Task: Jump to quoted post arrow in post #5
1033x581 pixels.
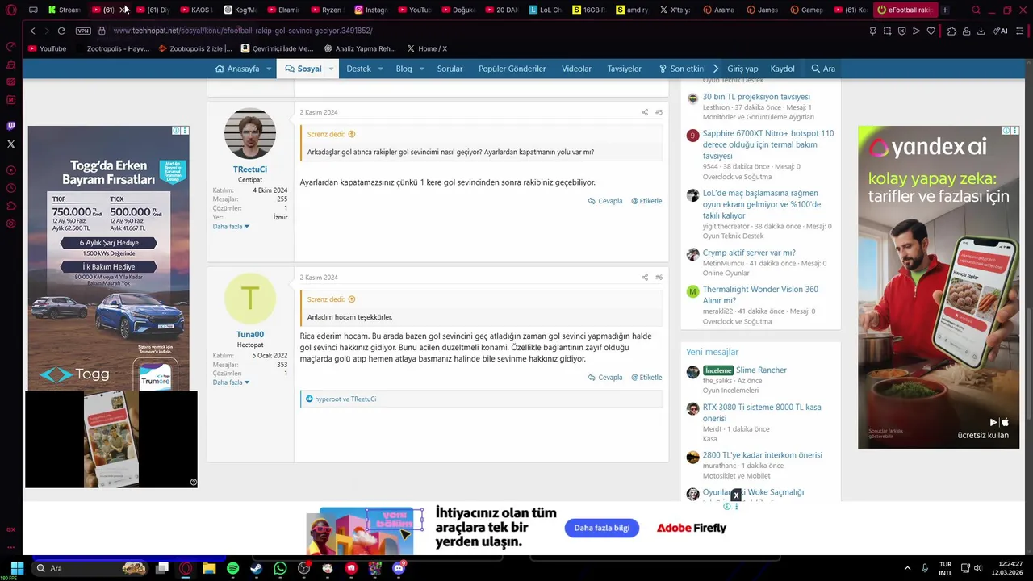Action: click(x=351, y=134)
